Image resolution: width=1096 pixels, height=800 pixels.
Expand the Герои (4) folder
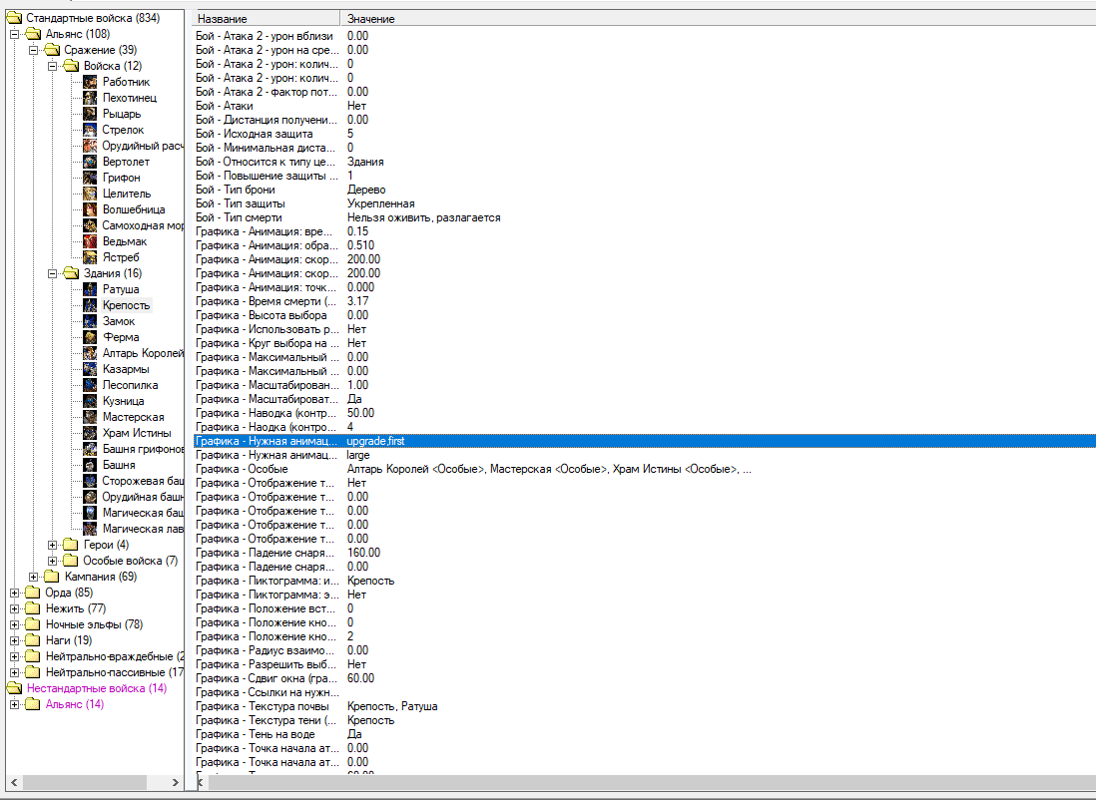coord(52,545)
